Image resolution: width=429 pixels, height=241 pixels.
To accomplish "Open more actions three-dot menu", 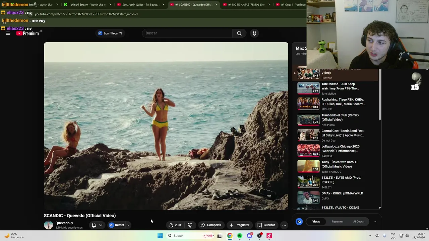I will click(284, 225).
